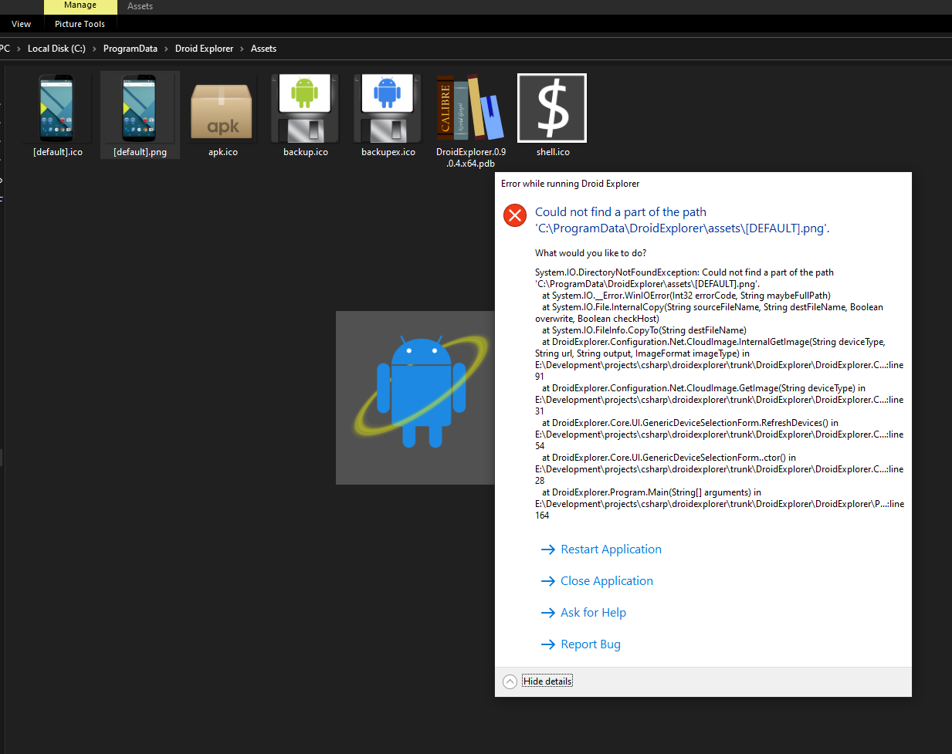
Task: Navigate to Droid Explorer folder in breadcrumb
Action: (204, 49)
